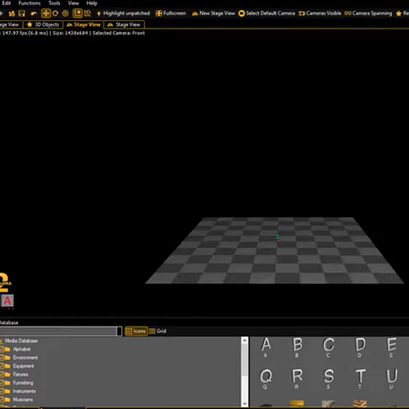The width and height of the screenshot is (409, 409).
Task: Select the Environment folder in the tree
Action: [25, 358]
